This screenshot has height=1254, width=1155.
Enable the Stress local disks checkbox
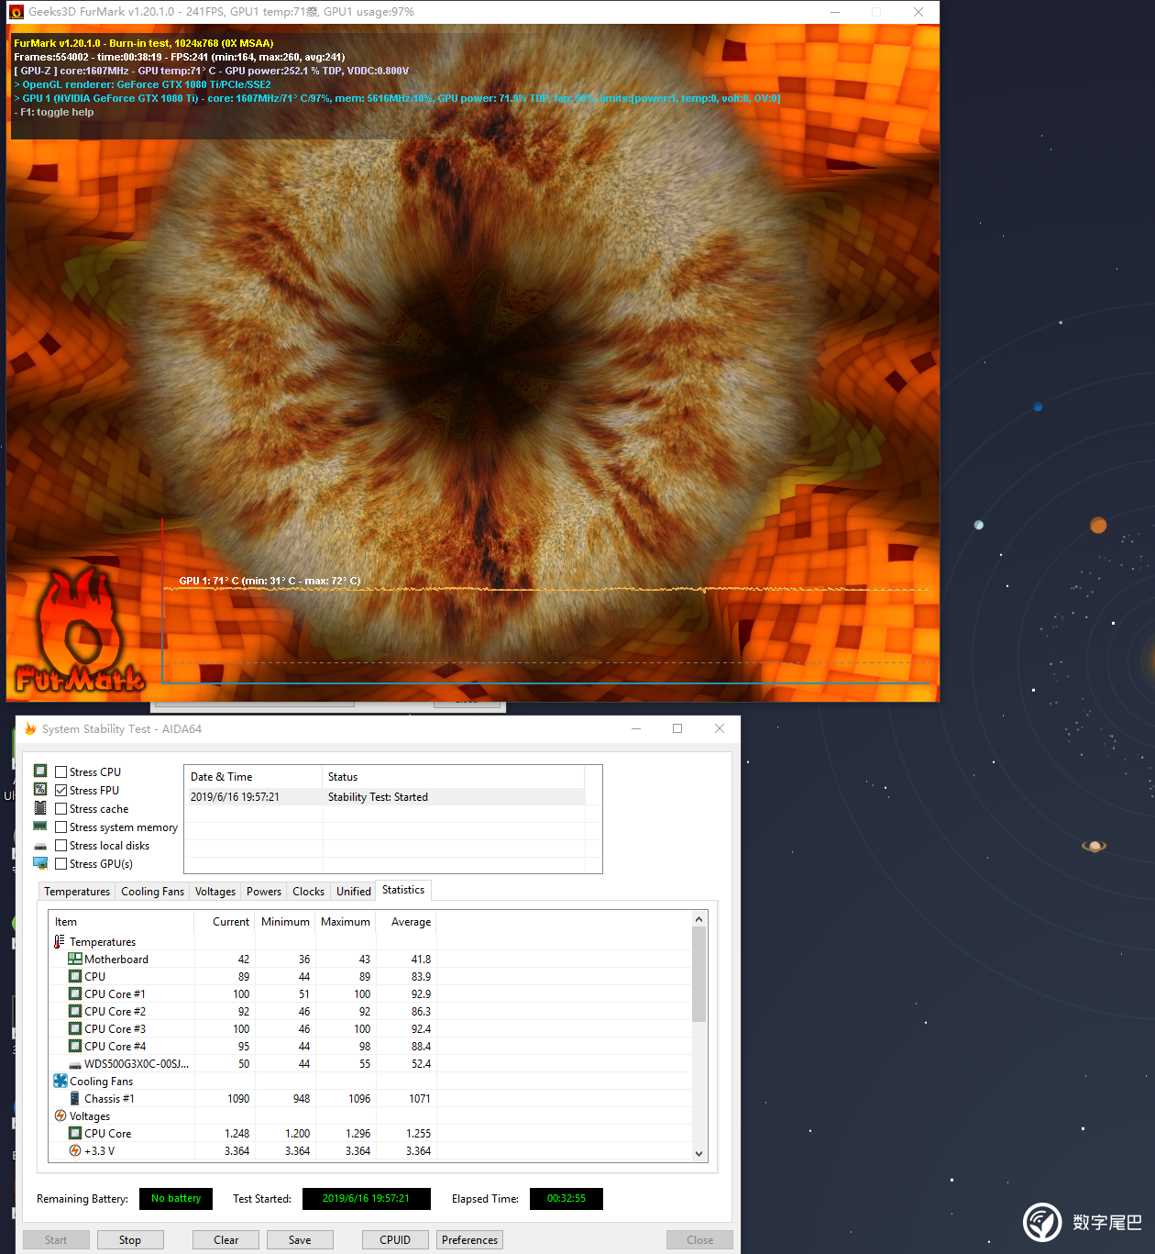click(x=61, y=845)
